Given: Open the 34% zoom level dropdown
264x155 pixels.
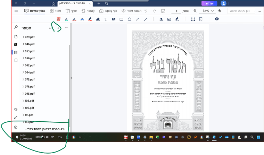Looking at the screenshot, I should click(208, 11).
